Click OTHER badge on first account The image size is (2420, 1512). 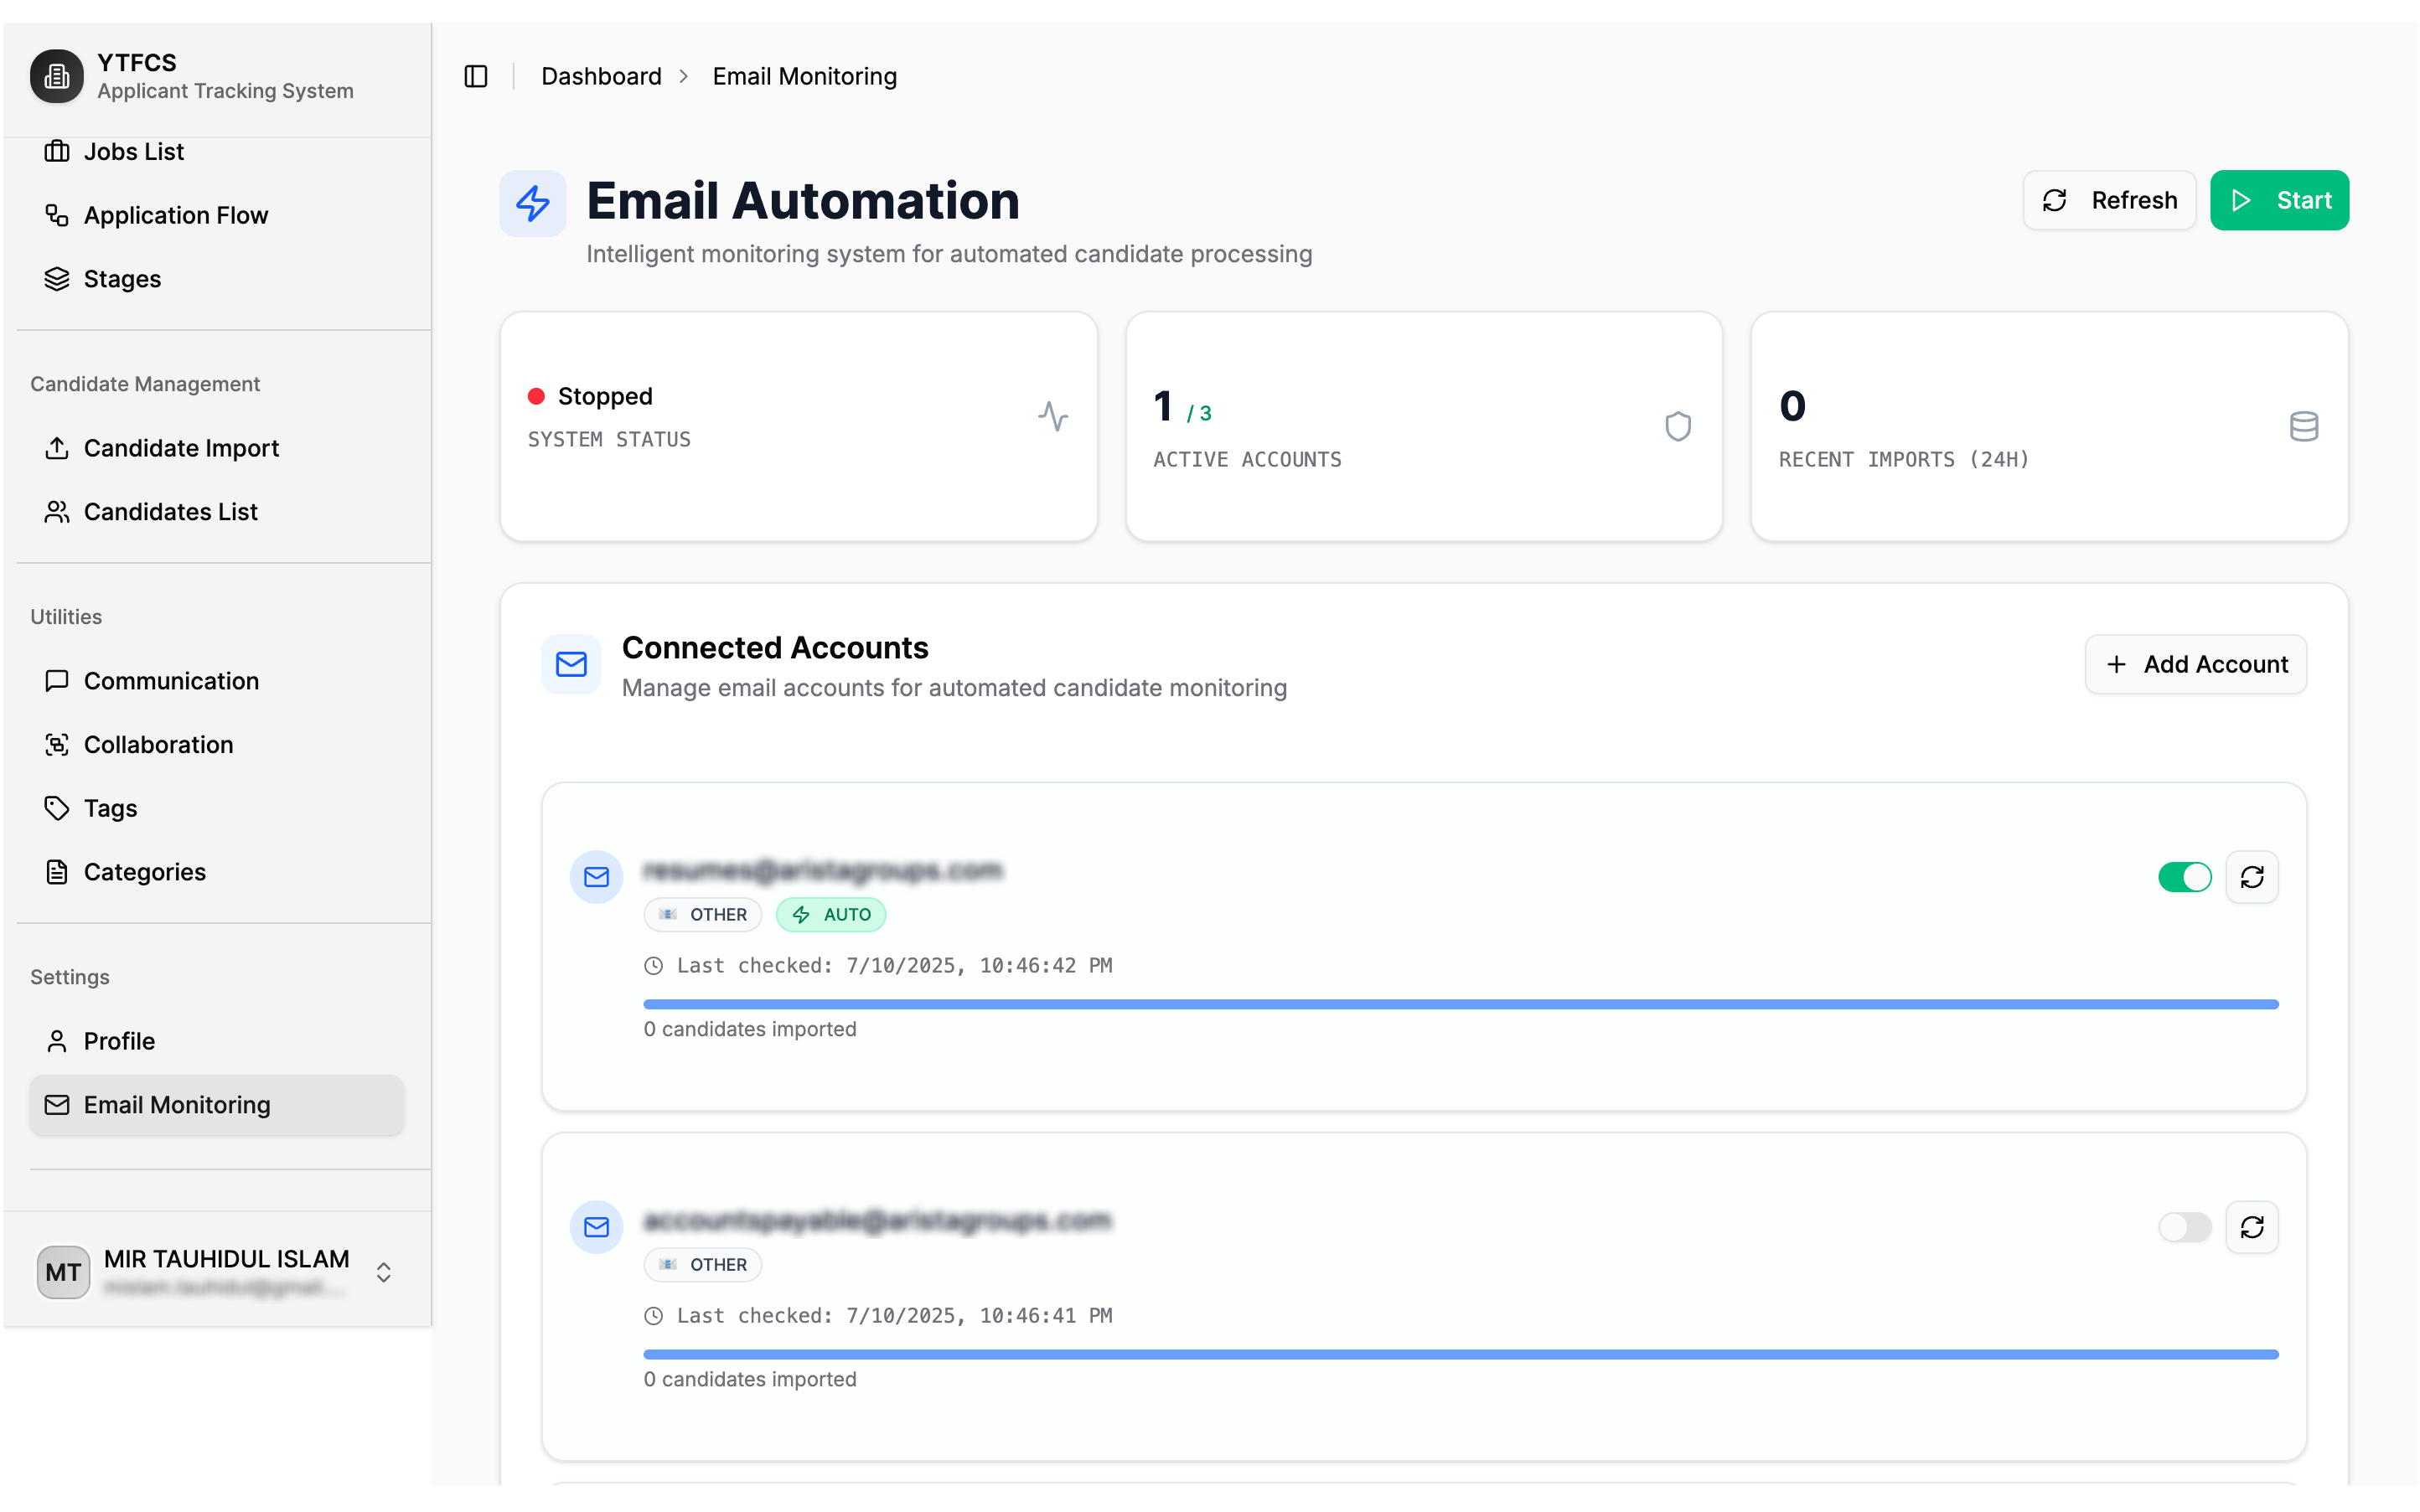coord(703,915)
